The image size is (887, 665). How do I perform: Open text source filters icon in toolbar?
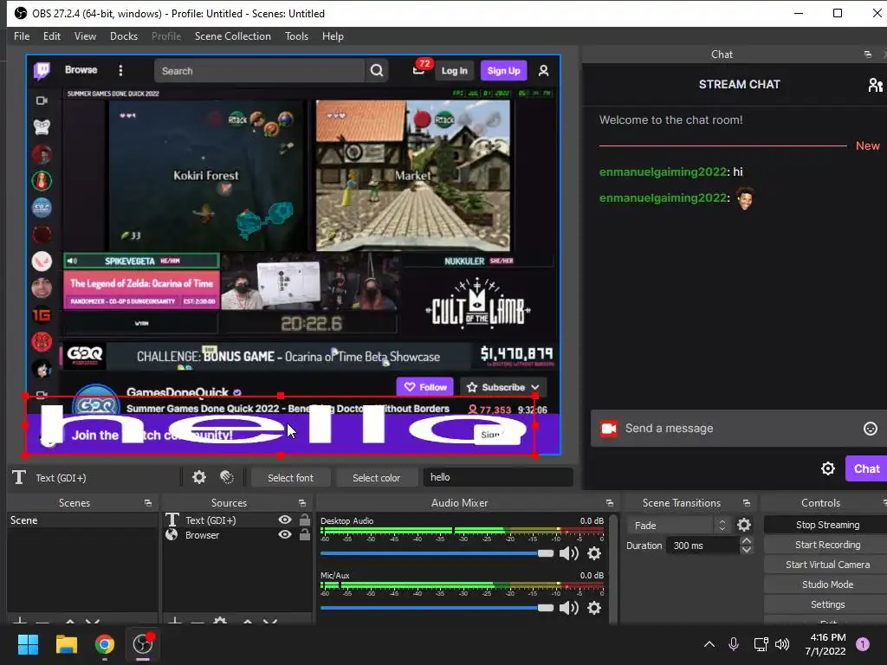pyautogui.click(x=227, y=477)
